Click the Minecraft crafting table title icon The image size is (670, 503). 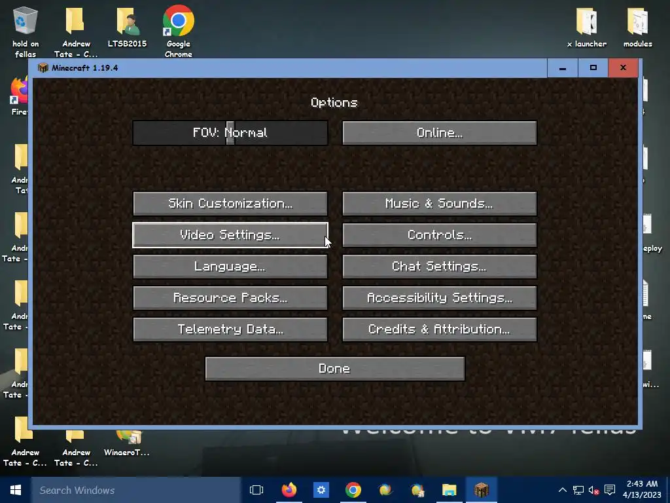(x=43, y=67)
